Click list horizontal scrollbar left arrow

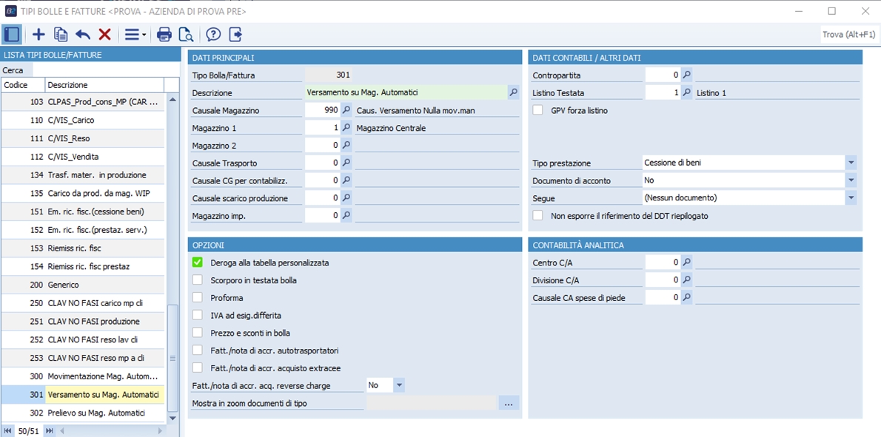click(x=61, y=431)
